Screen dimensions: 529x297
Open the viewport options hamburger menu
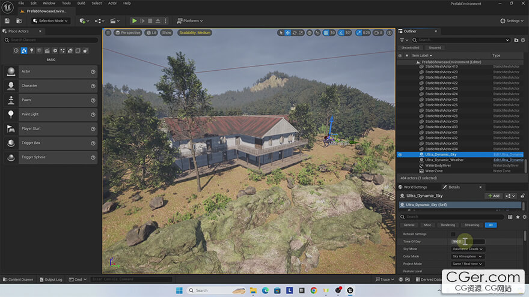click(x=108, y=32)
